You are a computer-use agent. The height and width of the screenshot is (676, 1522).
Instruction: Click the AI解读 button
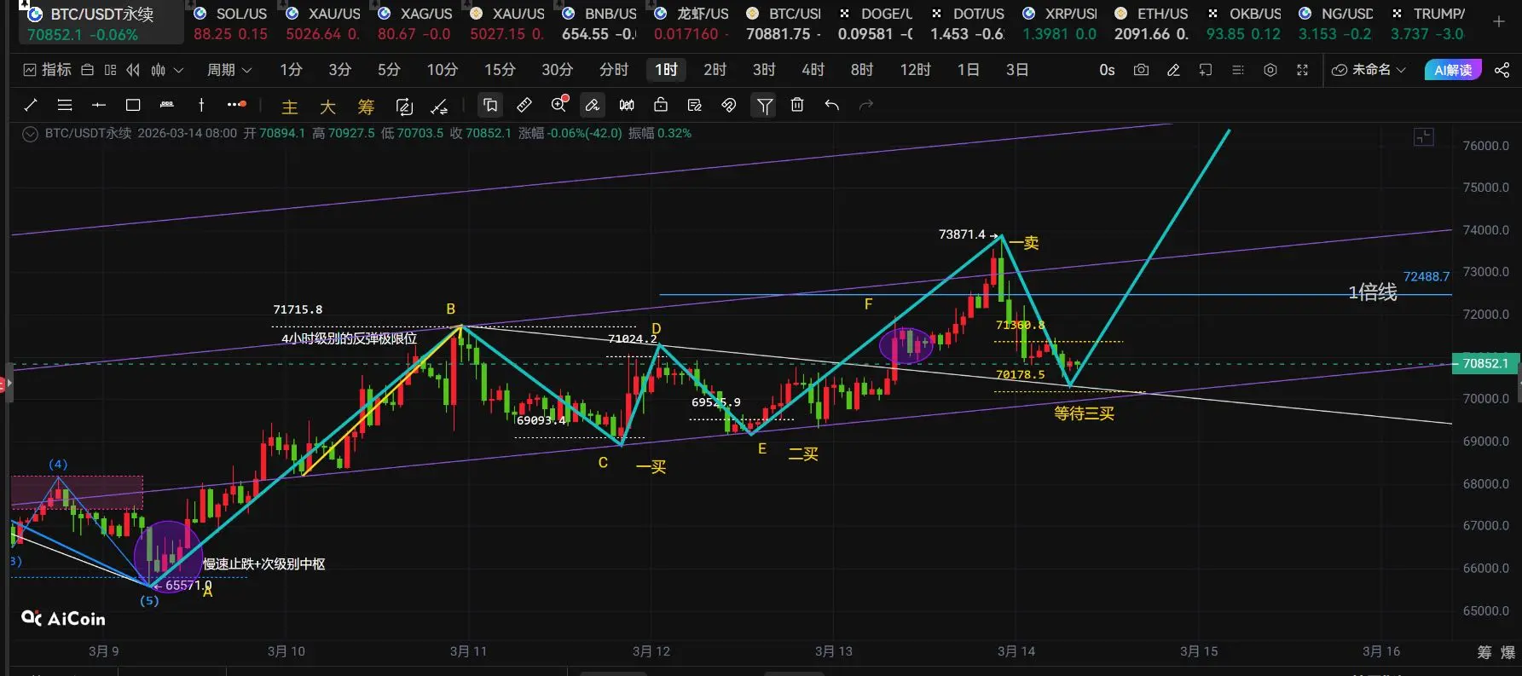pyautogui.click(x=1453, y=70)
